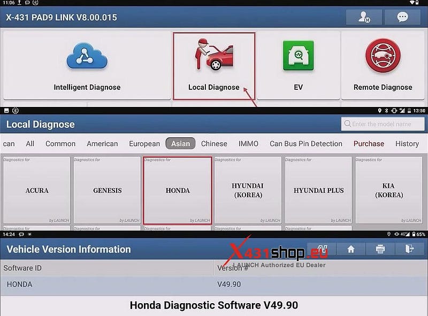428x316 pixels.
Task: Click the 'X-431 PAD9 LINK V8.00.015' title
Action: [62, 18]
